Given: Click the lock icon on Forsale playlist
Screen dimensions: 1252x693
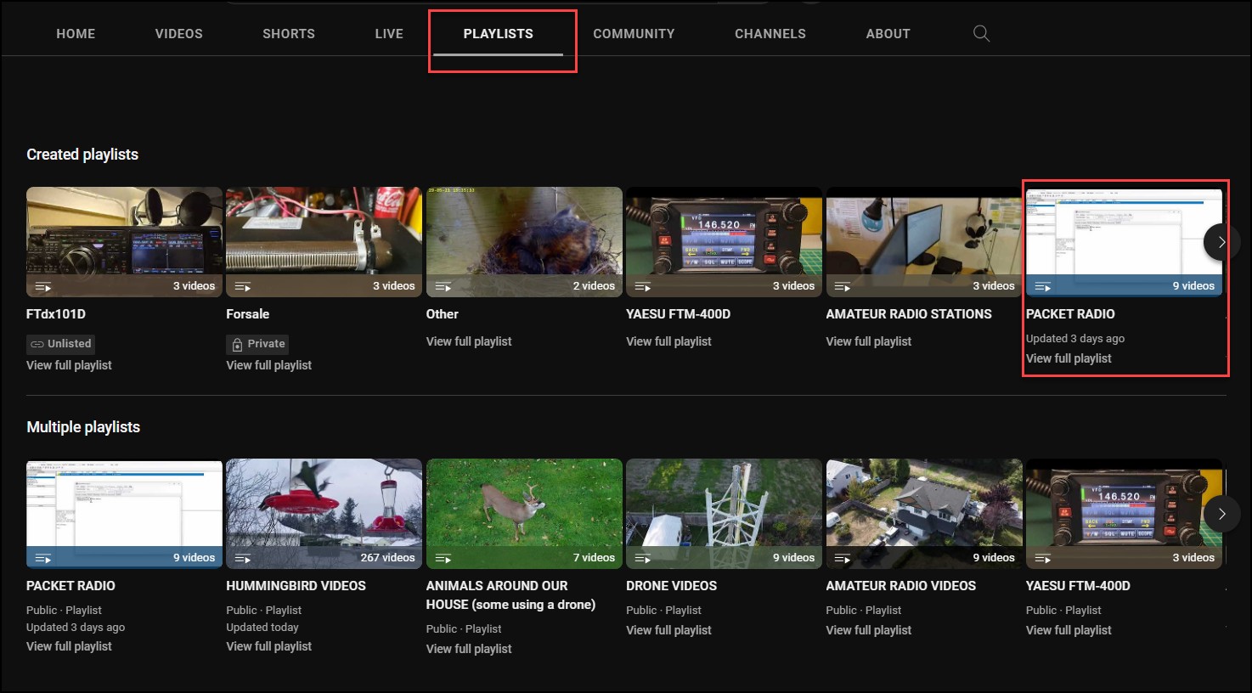Looking at the screenshot, I should pyautogui.click(x=237, y=344).
